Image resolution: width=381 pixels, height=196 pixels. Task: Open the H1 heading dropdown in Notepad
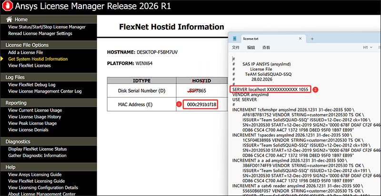click(368, 47)
